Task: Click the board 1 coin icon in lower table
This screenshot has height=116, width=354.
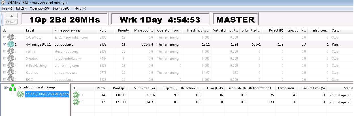Action: 76,102
